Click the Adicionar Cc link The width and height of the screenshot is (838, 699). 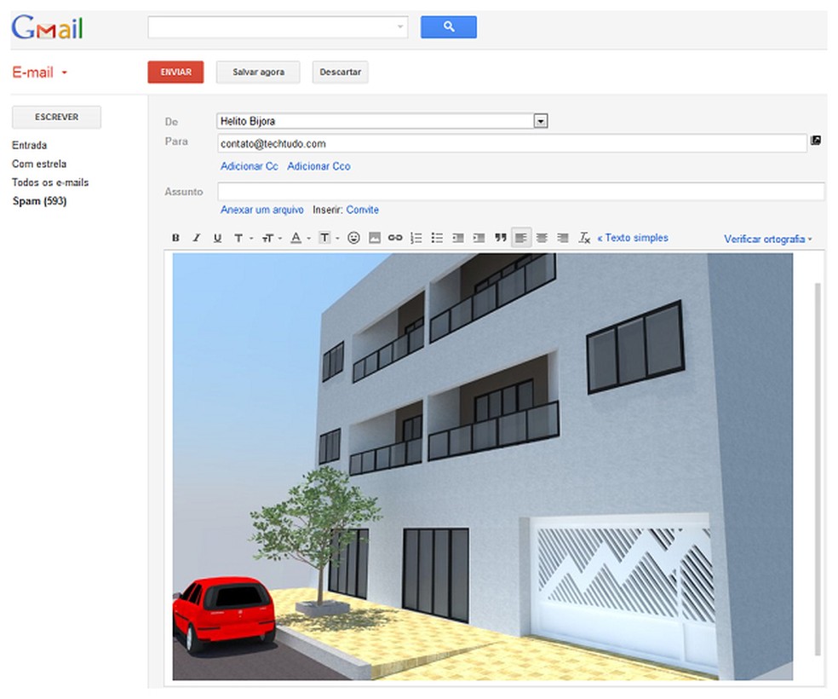(249, 166)
